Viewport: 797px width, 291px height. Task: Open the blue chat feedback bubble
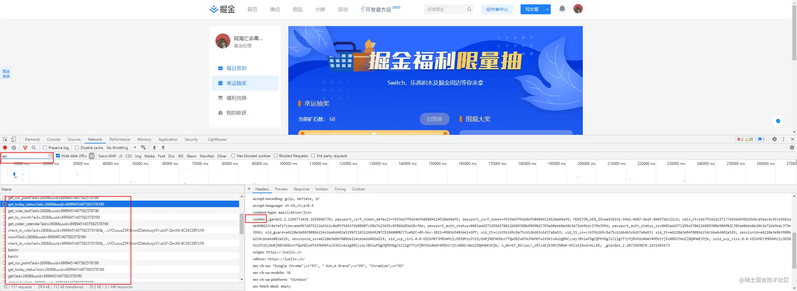[x=778, y=121]
